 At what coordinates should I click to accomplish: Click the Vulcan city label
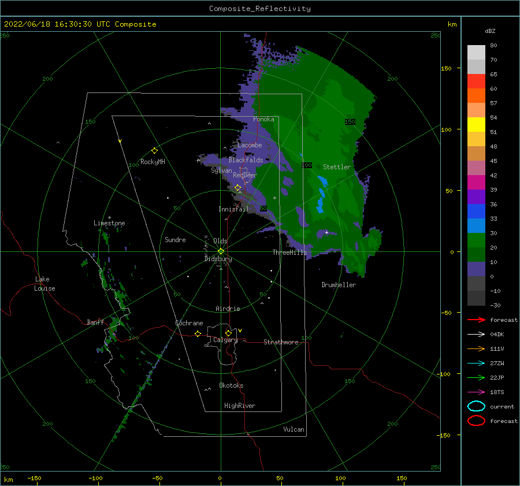pos(294,429)
